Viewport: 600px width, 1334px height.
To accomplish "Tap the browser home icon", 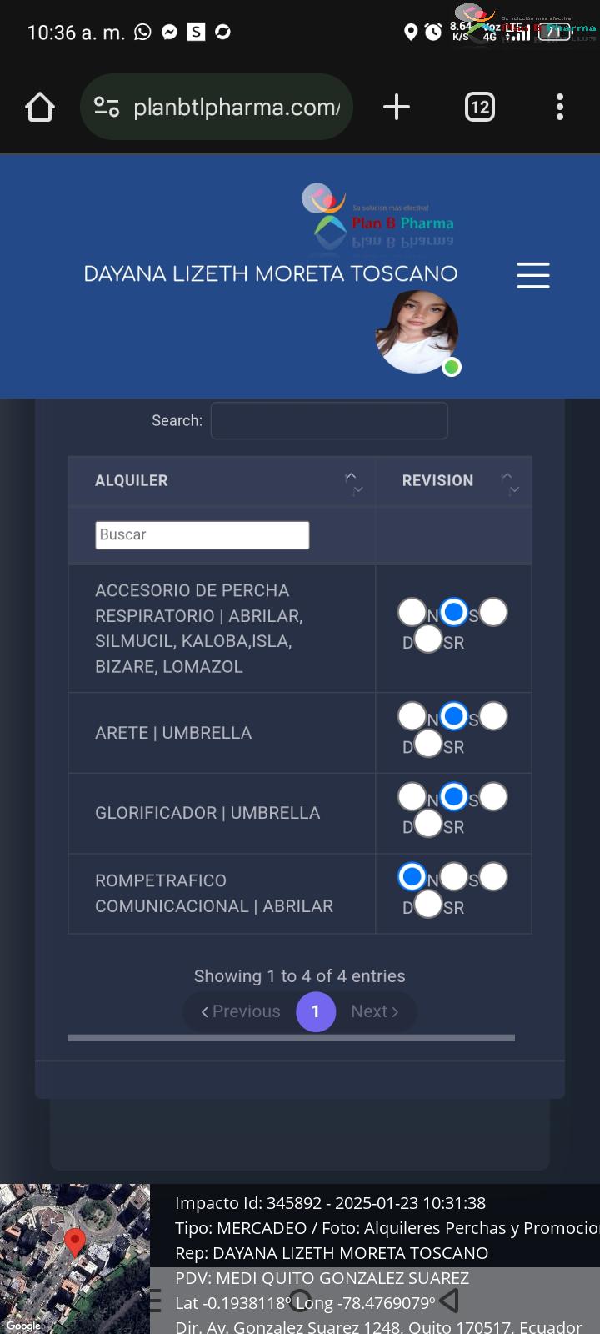I will click(x=40, y=107).
